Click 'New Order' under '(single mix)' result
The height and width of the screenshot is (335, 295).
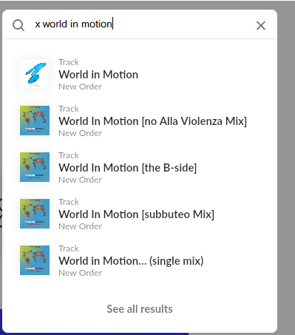80,273
